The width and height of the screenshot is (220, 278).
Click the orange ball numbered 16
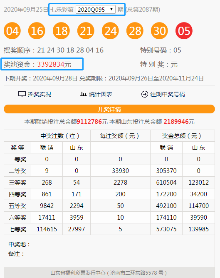[37, 31]
